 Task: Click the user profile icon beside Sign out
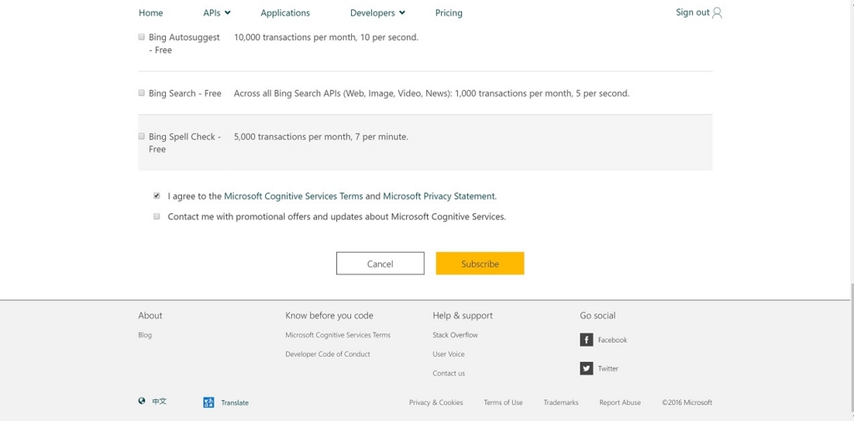point(717,13)
